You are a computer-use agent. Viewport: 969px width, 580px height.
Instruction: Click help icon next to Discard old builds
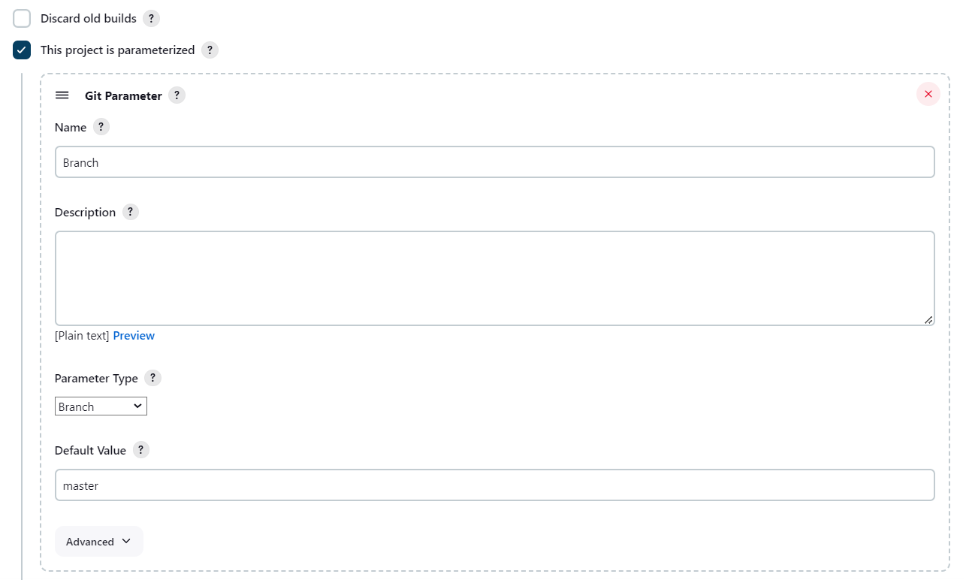click(152, 18)
